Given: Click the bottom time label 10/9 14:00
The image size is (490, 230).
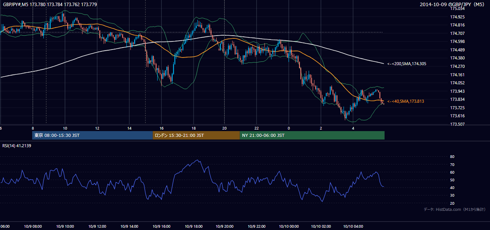Looking at the screenshot, I should point(129,226).
